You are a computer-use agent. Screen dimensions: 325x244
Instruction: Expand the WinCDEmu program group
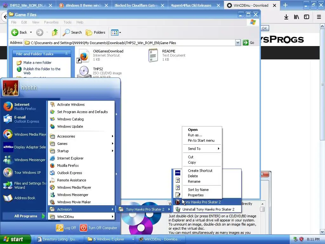click(x=81, y=217)
